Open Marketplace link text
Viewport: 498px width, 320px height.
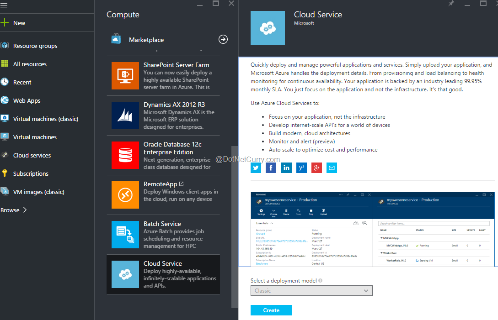pos(146,40)
